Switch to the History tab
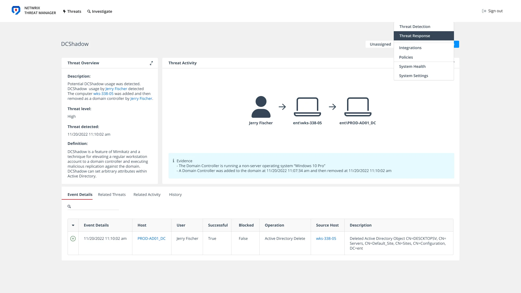 (175, 195)
